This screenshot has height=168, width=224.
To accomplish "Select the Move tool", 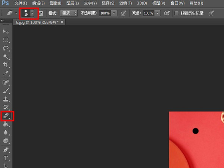I will [6, 31].
